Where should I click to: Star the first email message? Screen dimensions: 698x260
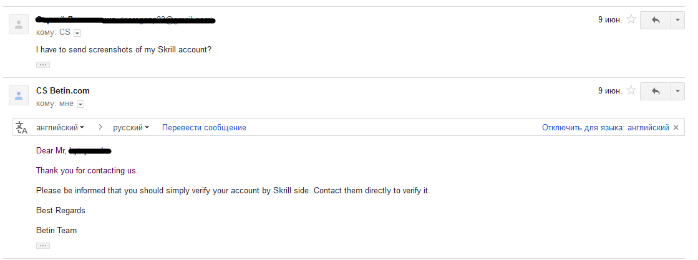[631, 19]
